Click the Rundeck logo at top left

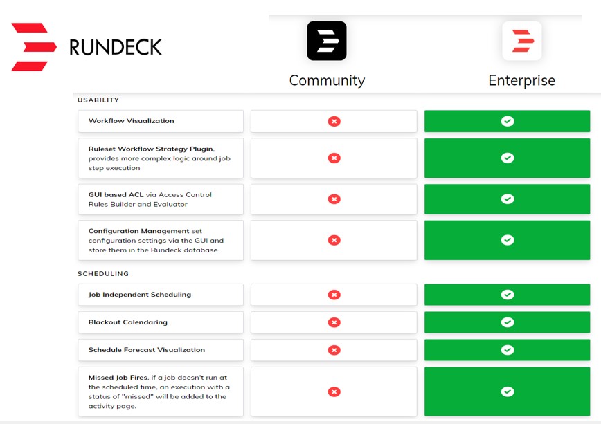(87, 47)
